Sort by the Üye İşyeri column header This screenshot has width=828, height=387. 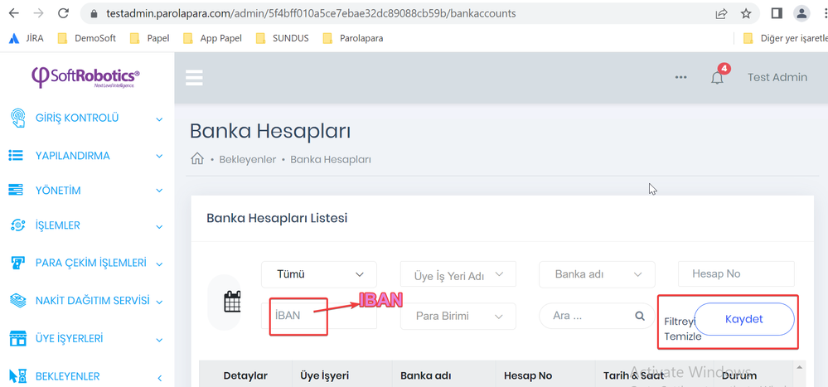coord(324,375)
